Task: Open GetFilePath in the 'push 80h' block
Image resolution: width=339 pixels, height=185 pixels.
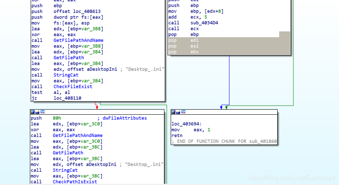Action: [x=68, y=153]
